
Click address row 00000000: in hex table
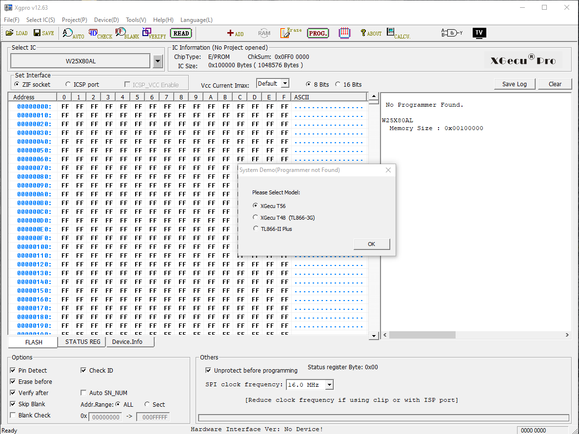tap(34, 107)
